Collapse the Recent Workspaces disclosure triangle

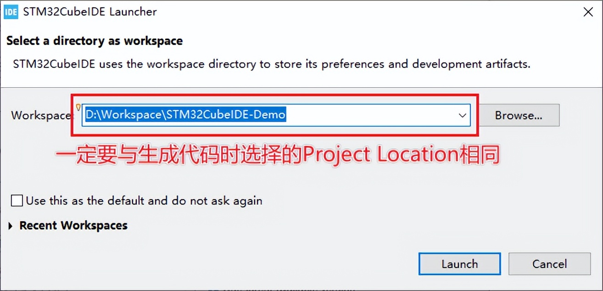[9, 225]
